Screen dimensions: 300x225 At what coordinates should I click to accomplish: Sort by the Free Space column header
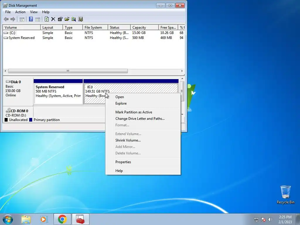[168, 27]
